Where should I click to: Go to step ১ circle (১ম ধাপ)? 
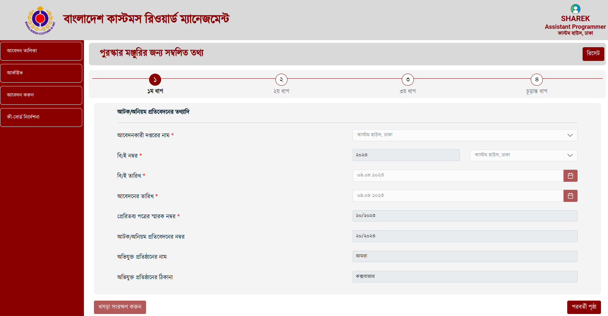[155, 80]
